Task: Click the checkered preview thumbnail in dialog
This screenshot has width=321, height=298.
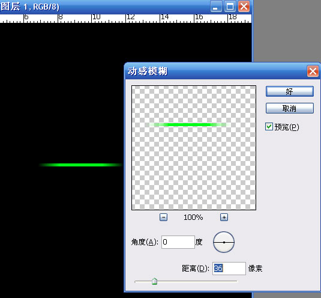Action: click(x=194, y=148)
